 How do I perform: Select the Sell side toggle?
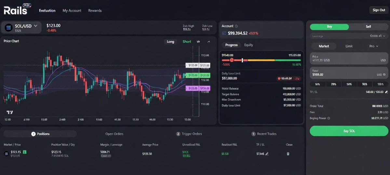point(368,27)
